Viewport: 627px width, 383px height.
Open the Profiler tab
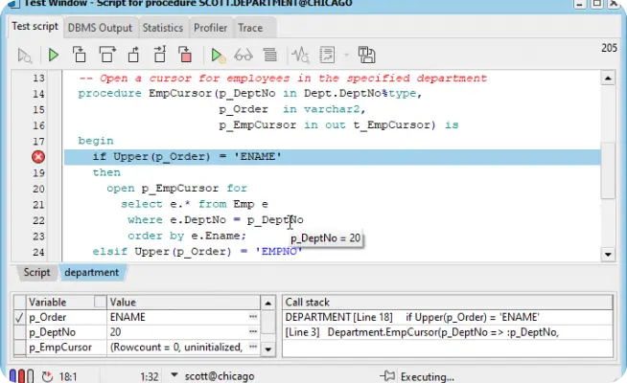(210, 28)
